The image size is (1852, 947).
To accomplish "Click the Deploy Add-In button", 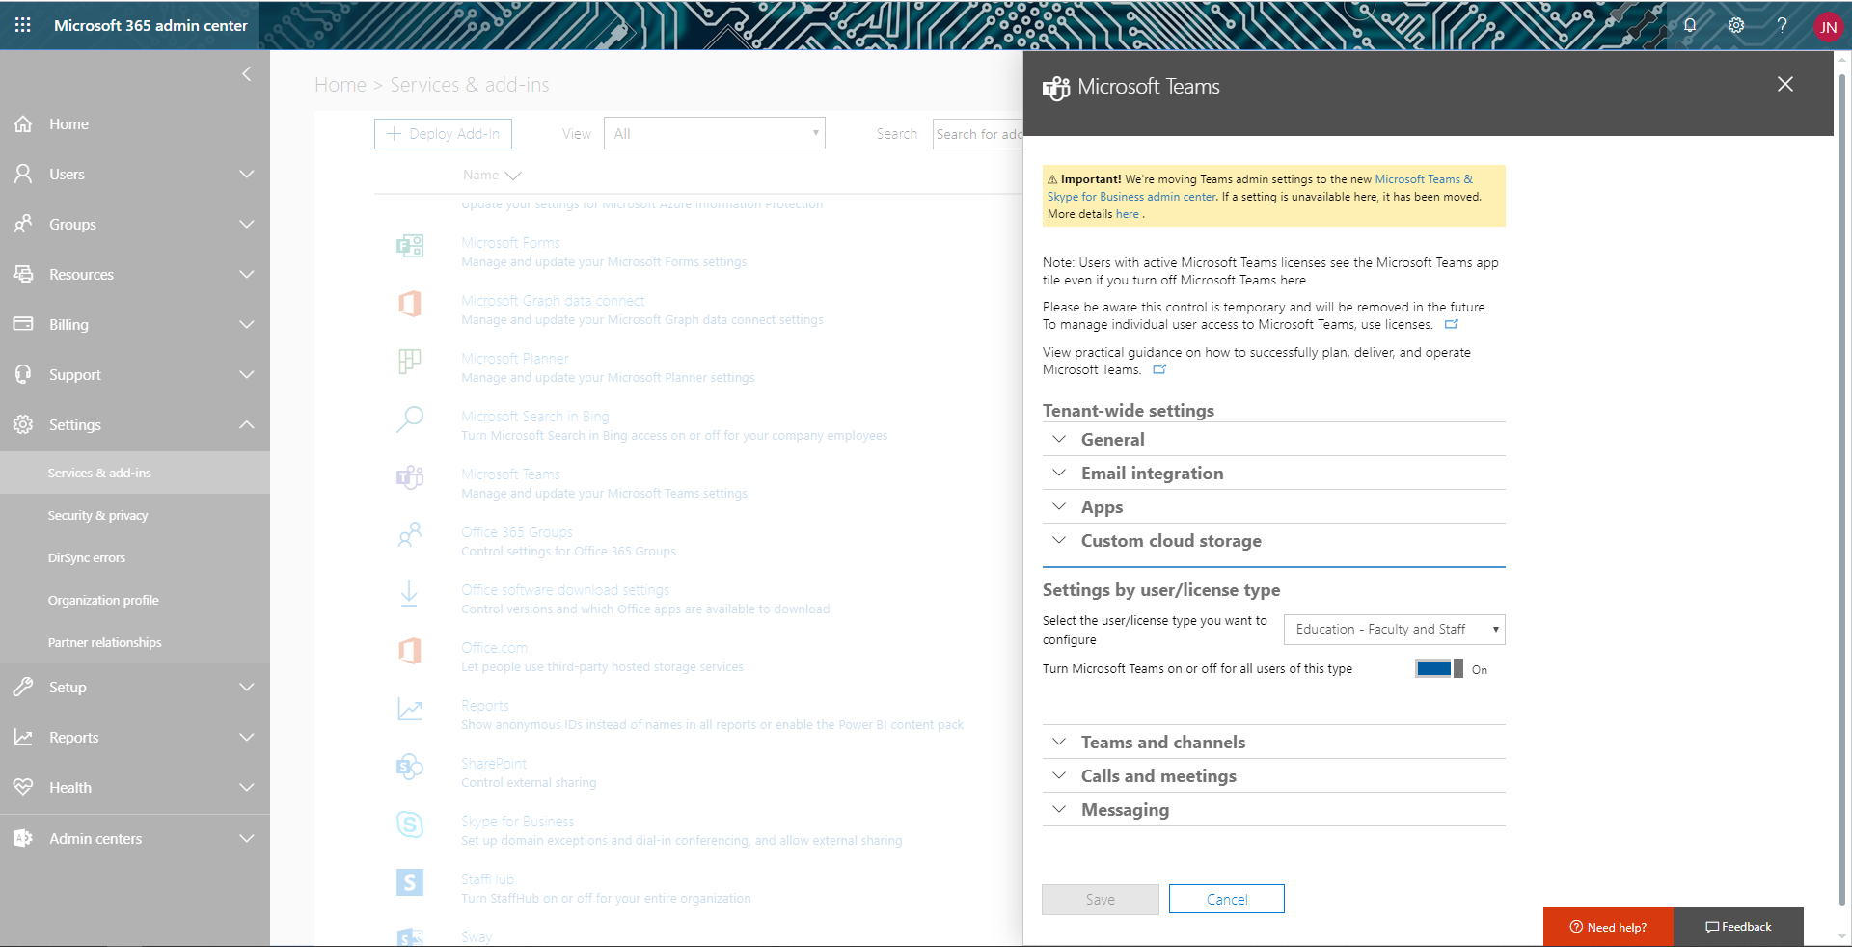I will (443, 134).
